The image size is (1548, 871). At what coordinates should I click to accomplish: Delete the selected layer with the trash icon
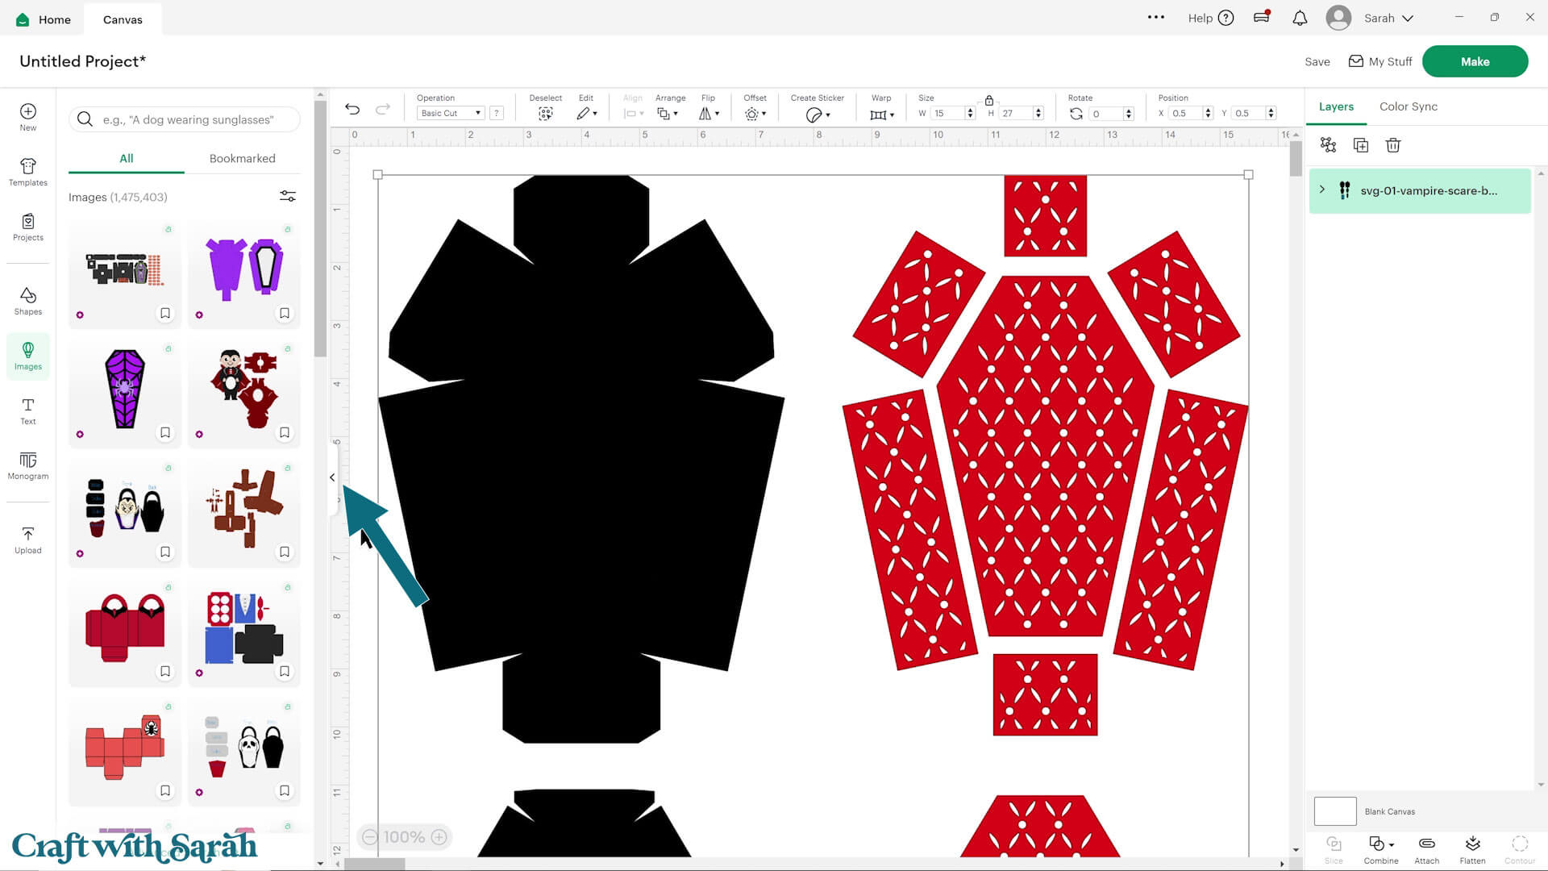pos(1392,145)
